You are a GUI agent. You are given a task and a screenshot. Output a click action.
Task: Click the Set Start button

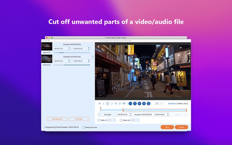tap(107, 115)
